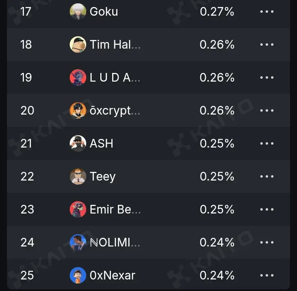This screenshot has width=297, height=291.
Task: Click the 0xNexar cartoon avatar
Action: pos(78,275)
